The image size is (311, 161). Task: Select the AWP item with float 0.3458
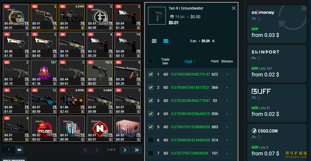click(x=100, y=101)
